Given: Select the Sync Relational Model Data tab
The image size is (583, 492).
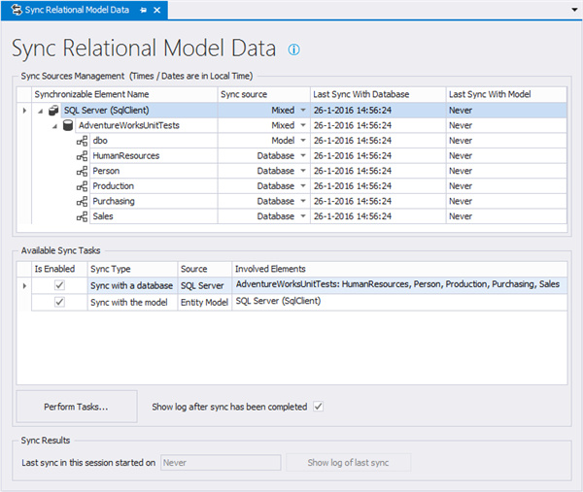Looking at the screenshot, I should tap(76, 9).
